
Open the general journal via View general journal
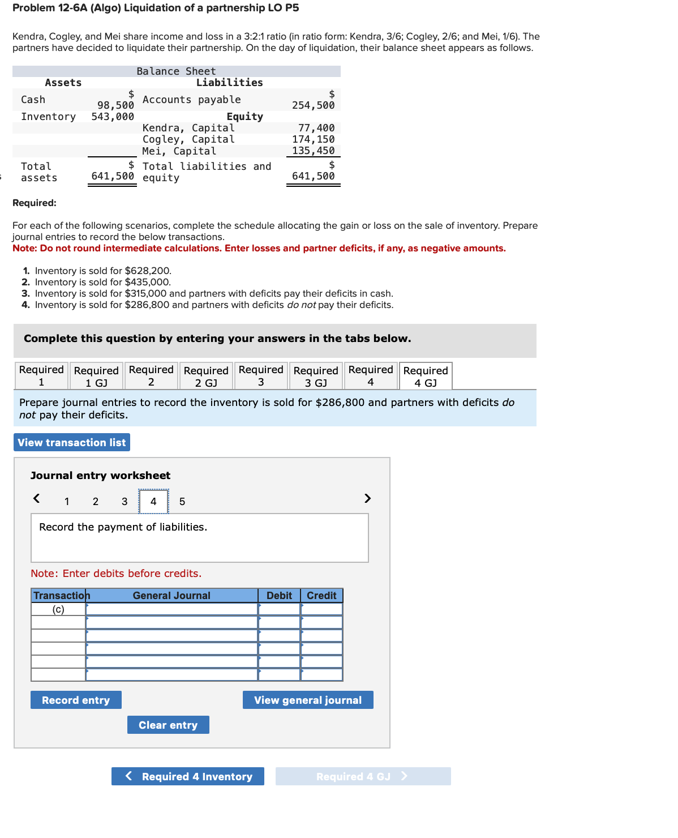click(x=307, y=700)
